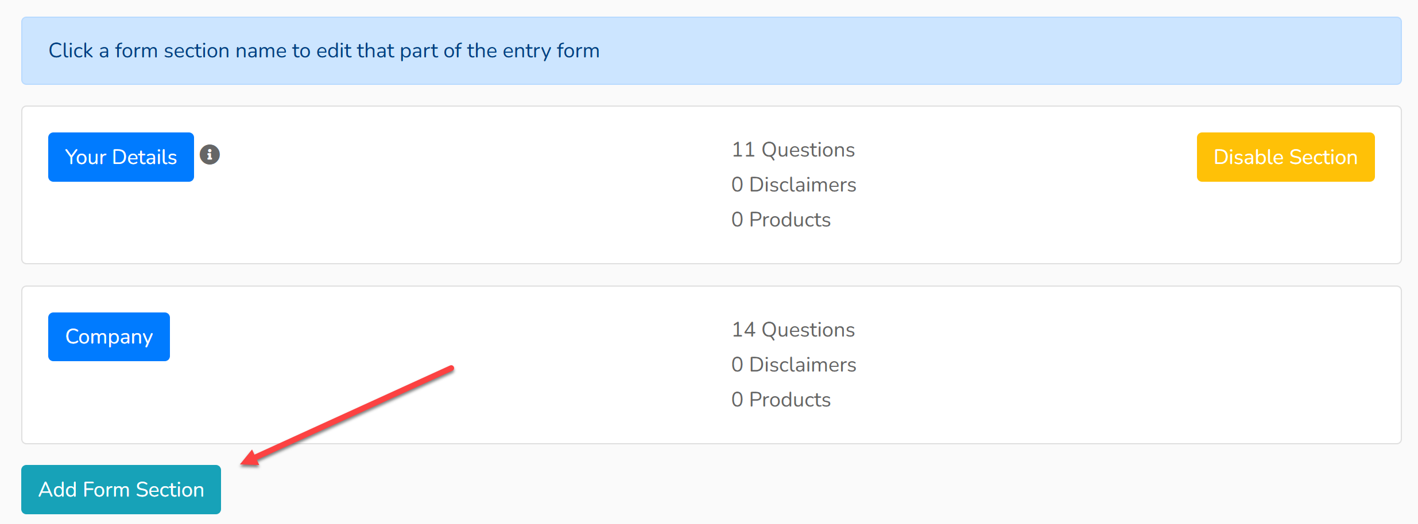The height and width of the screenshot is (524, 1418).
Task: Click the word 'Click' starting the banner
Action: 71,50
